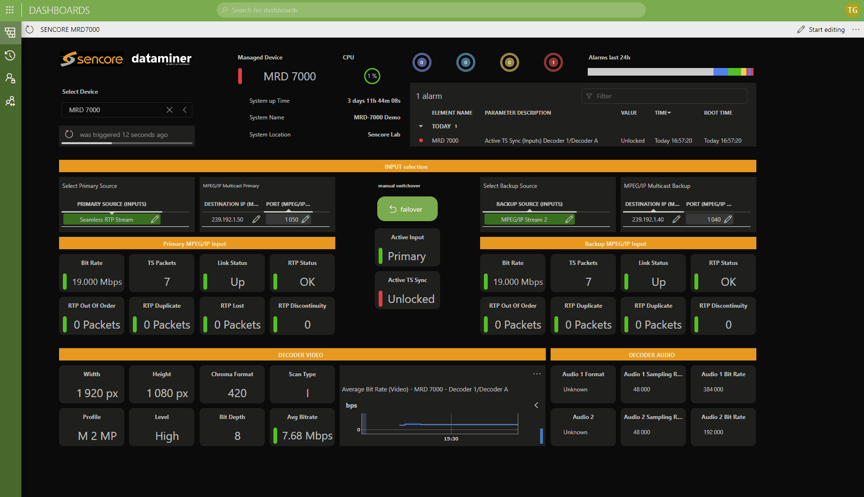This screenshot has height=497, width=864.
Task: Click the Sencore Lab location value
Action: point(384,135)
